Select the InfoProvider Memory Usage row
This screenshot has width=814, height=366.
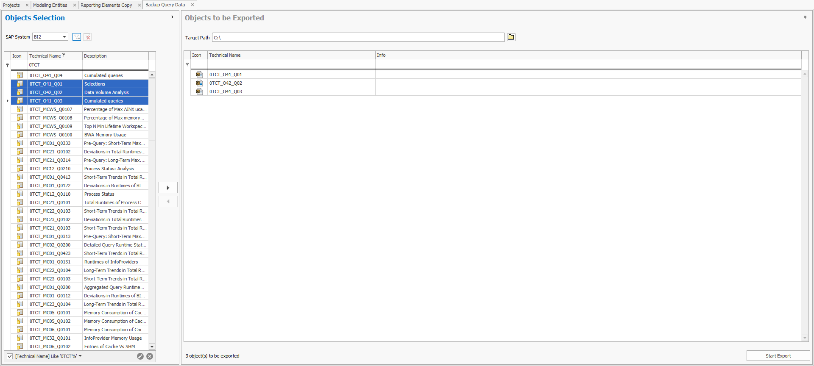click(x=80, y=338)
